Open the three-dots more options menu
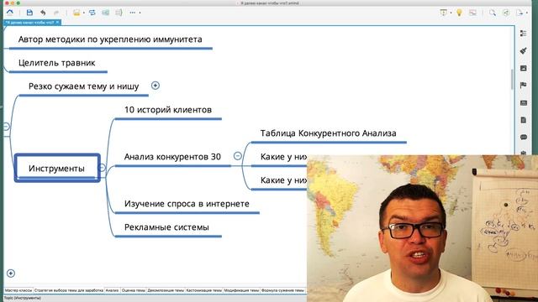 point(133,13)
